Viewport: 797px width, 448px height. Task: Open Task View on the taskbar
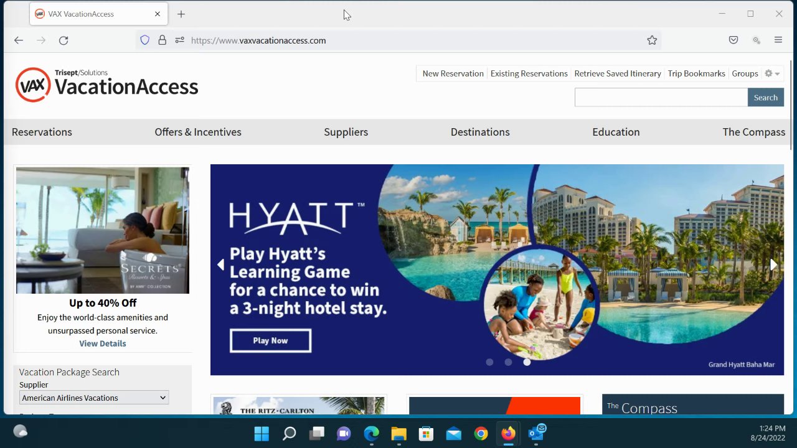[316, 434]
